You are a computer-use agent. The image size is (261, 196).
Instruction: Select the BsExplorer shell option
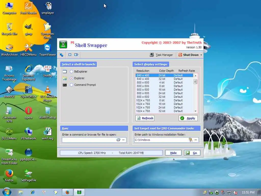coord(72,71)
